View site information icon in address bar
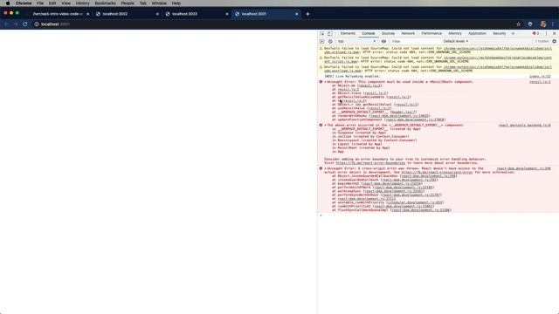This screenshot has width=559, height=314. pyautogui.click(x=37, y=24)
